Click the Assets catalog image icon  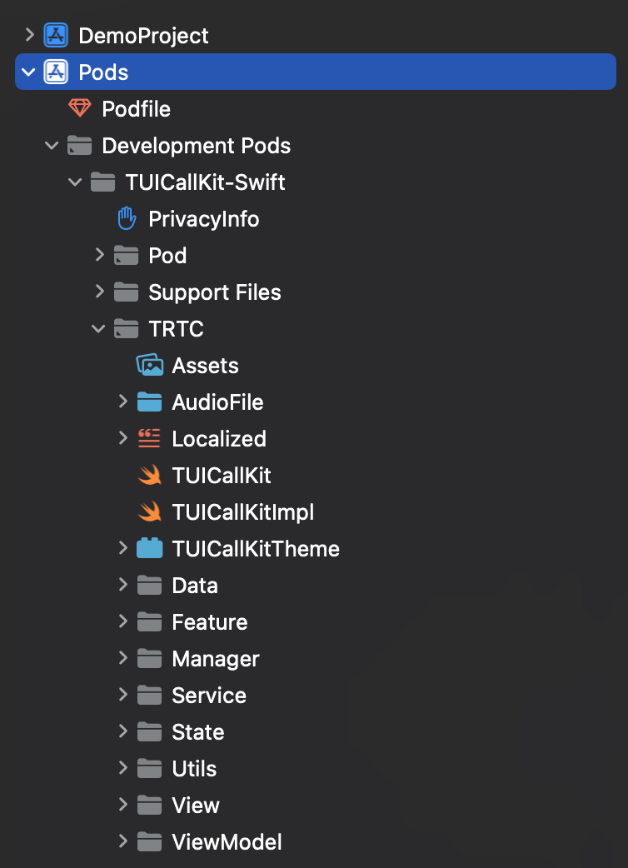click(149, 366)
